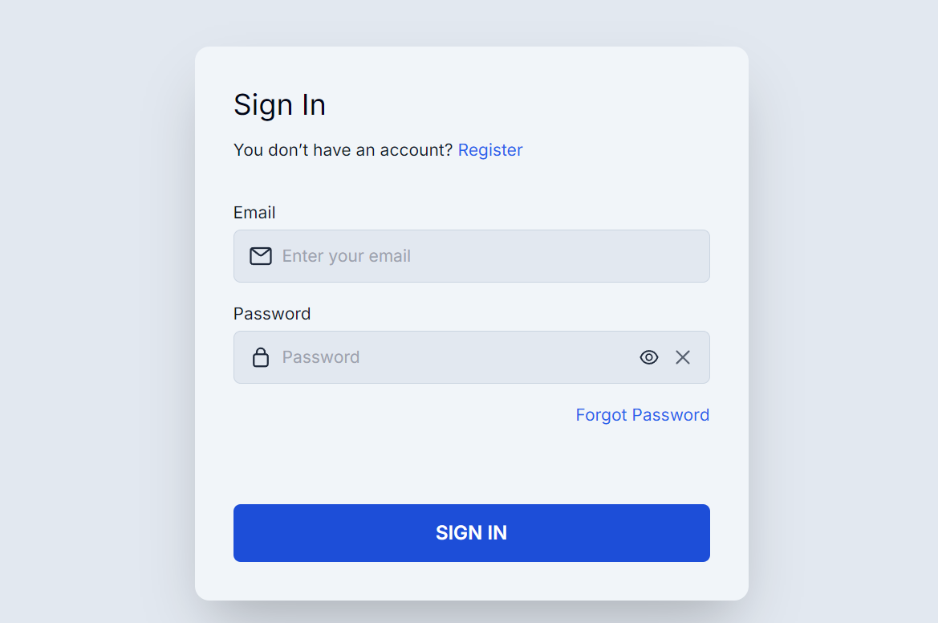Image resolution: width=938 pixels, height=623 pixels.
Task: Click the Email field label
Action: pos(254,213)
